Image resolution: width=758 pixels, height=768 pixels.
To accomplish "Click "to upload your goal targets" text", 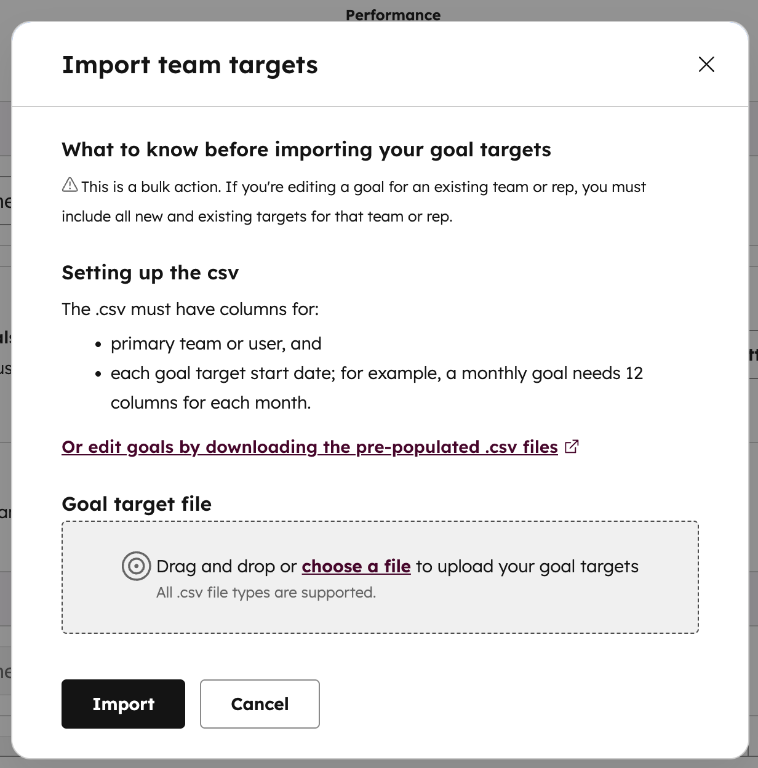I will point(527,566).
